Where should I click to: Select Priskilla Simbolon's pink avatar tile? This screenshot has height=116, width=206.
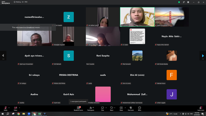(103, 94)
